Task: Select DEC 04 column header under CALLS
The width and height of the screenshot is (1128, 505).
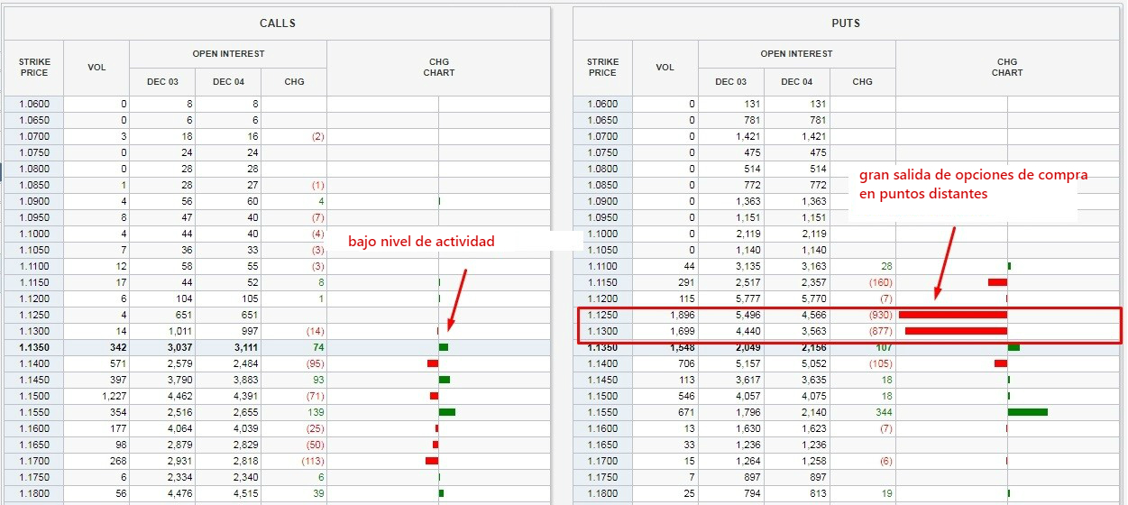Action: [x=228, y=82]
